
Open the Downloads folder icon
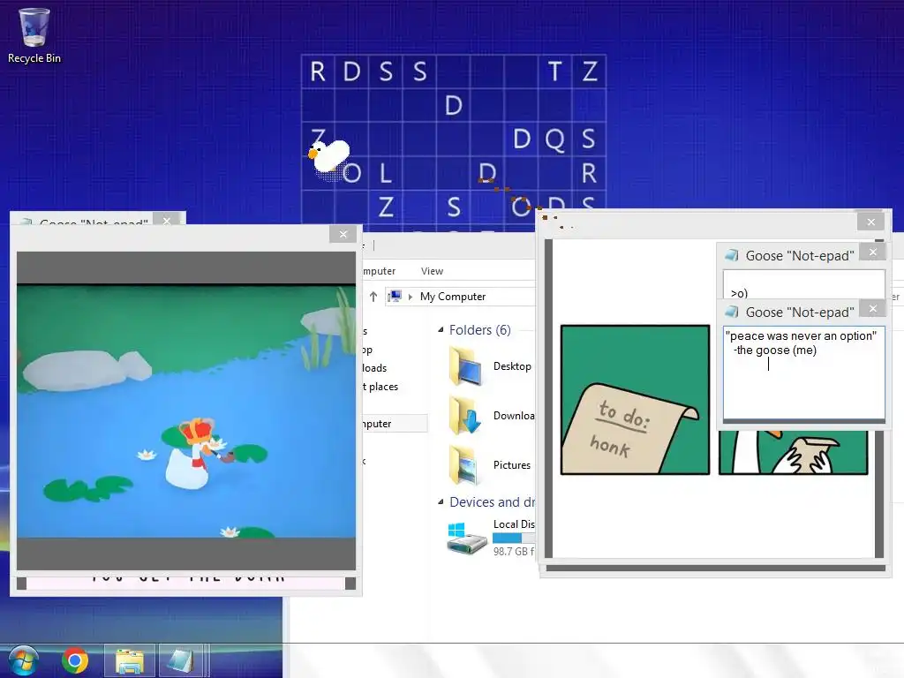point(464,415)
